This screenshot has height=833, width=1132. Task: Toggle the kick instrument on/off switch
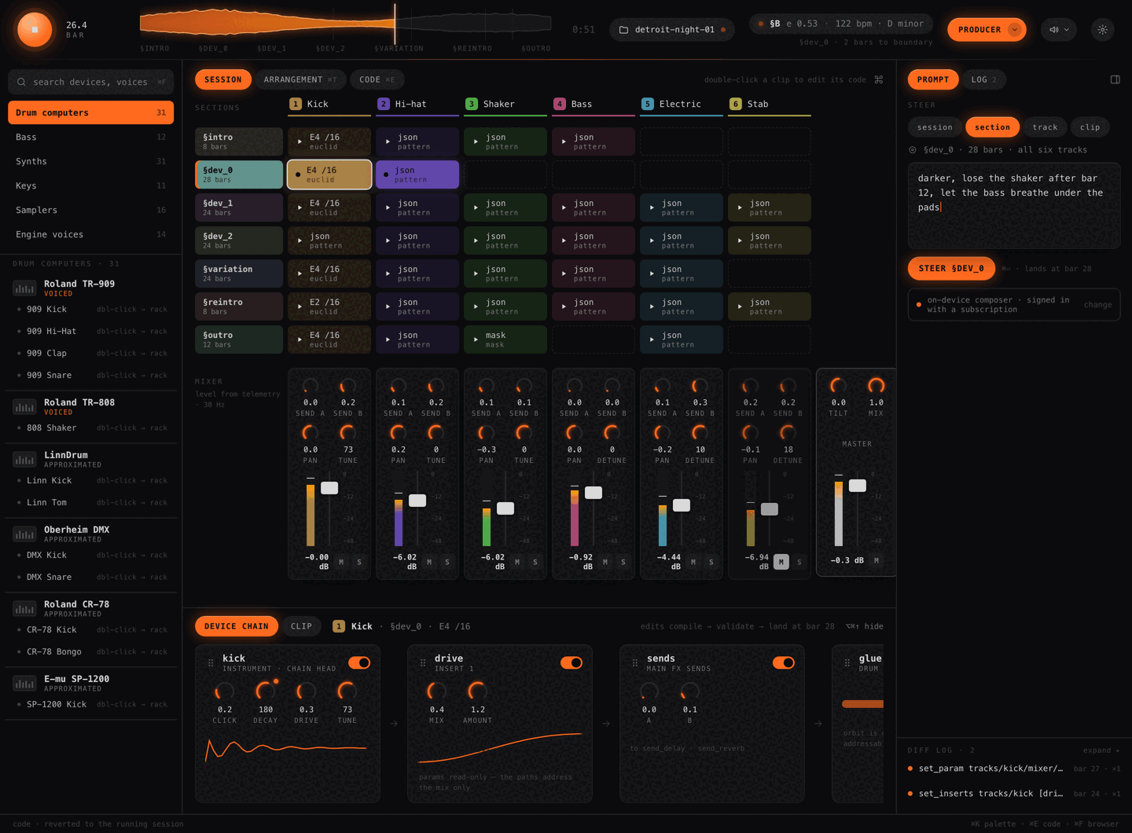click(359, 662)
